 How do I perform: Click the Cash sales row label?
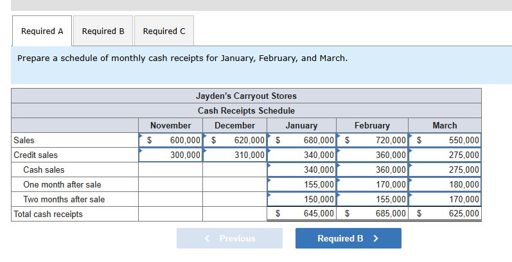coord(44,170)
